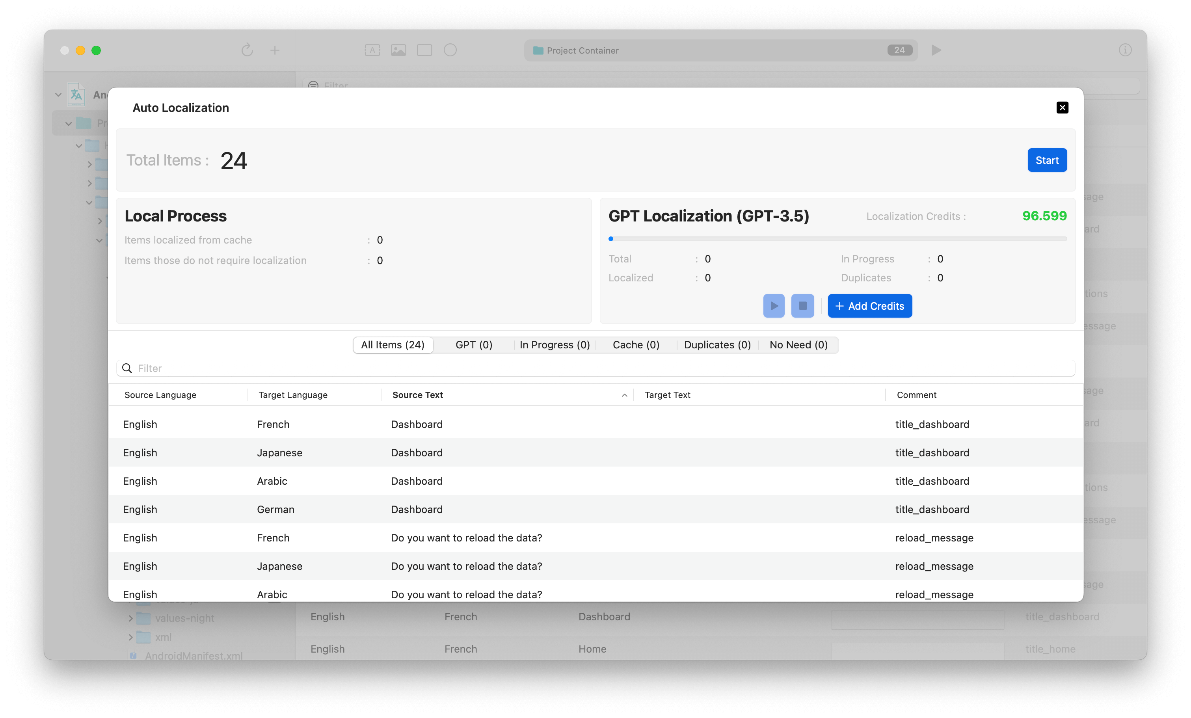The height and width of the screenshot is (718, 1191).
Task: Click the text localization icon in toolbar
Action: pos(372,50)
